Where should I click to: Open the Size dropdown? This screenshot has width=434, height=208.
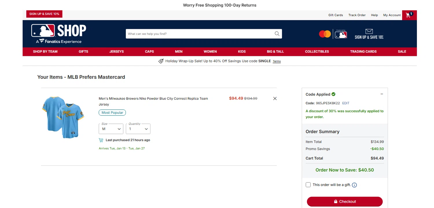111,129
